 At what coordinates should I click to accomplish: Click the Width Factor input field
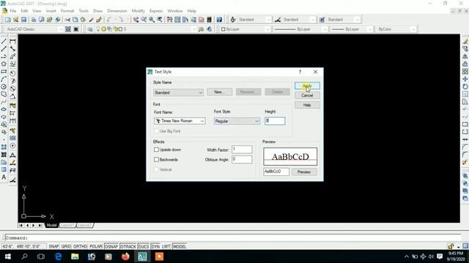[242, 149]
